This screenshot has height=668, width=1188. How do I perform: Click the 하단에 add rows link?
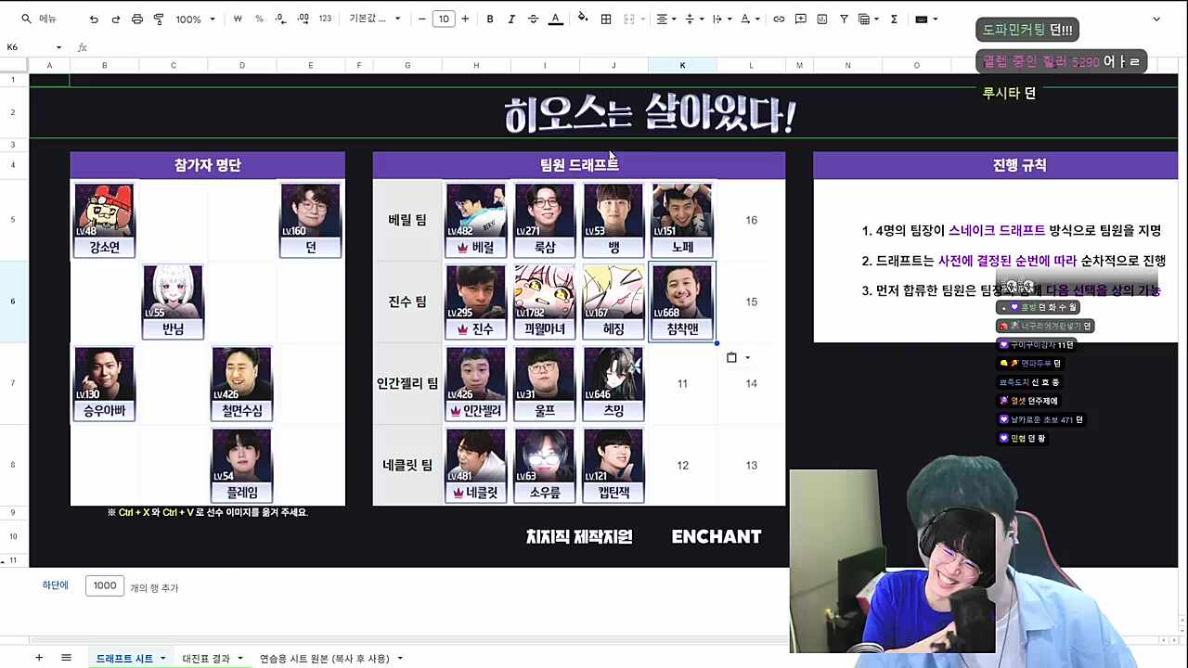pos(55,585)
